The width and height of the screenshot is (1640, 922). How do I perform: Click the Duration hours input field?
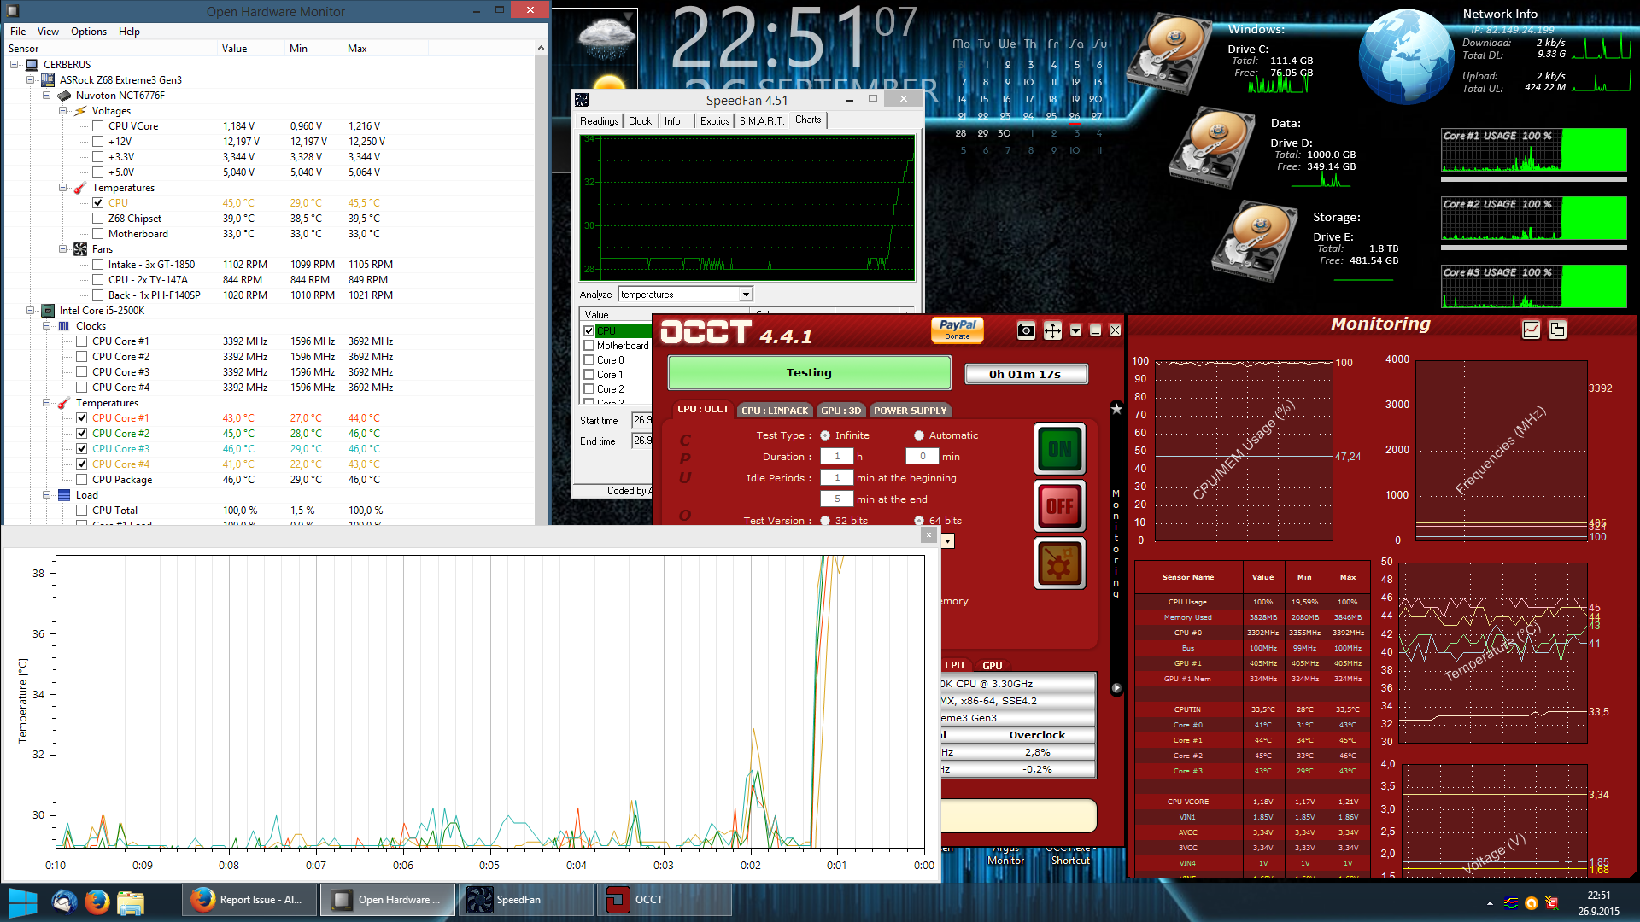point(837,457)
